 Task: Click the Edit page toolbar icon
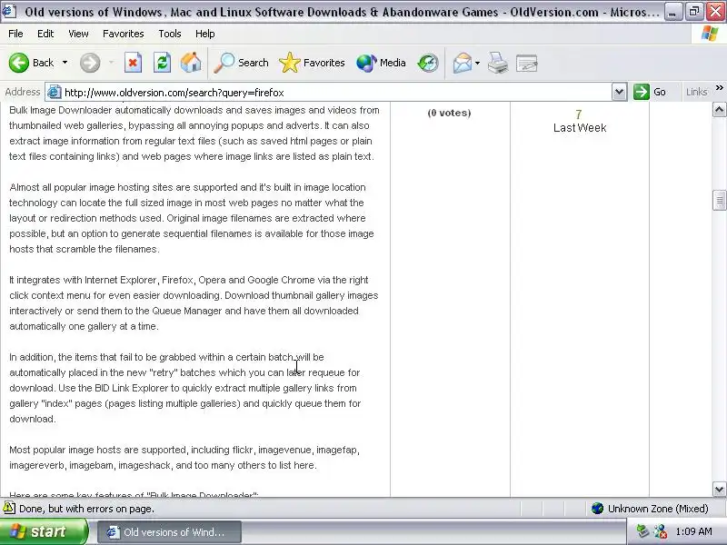point(527,63)
